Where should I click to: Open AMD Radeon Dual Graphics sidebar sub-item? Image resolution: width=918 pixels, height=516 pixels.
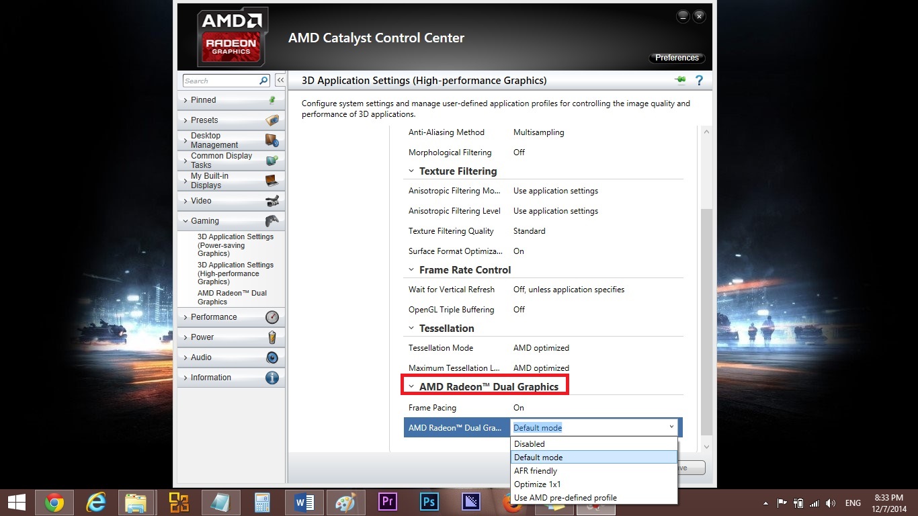pyautogui.click(x=232, y=298)
